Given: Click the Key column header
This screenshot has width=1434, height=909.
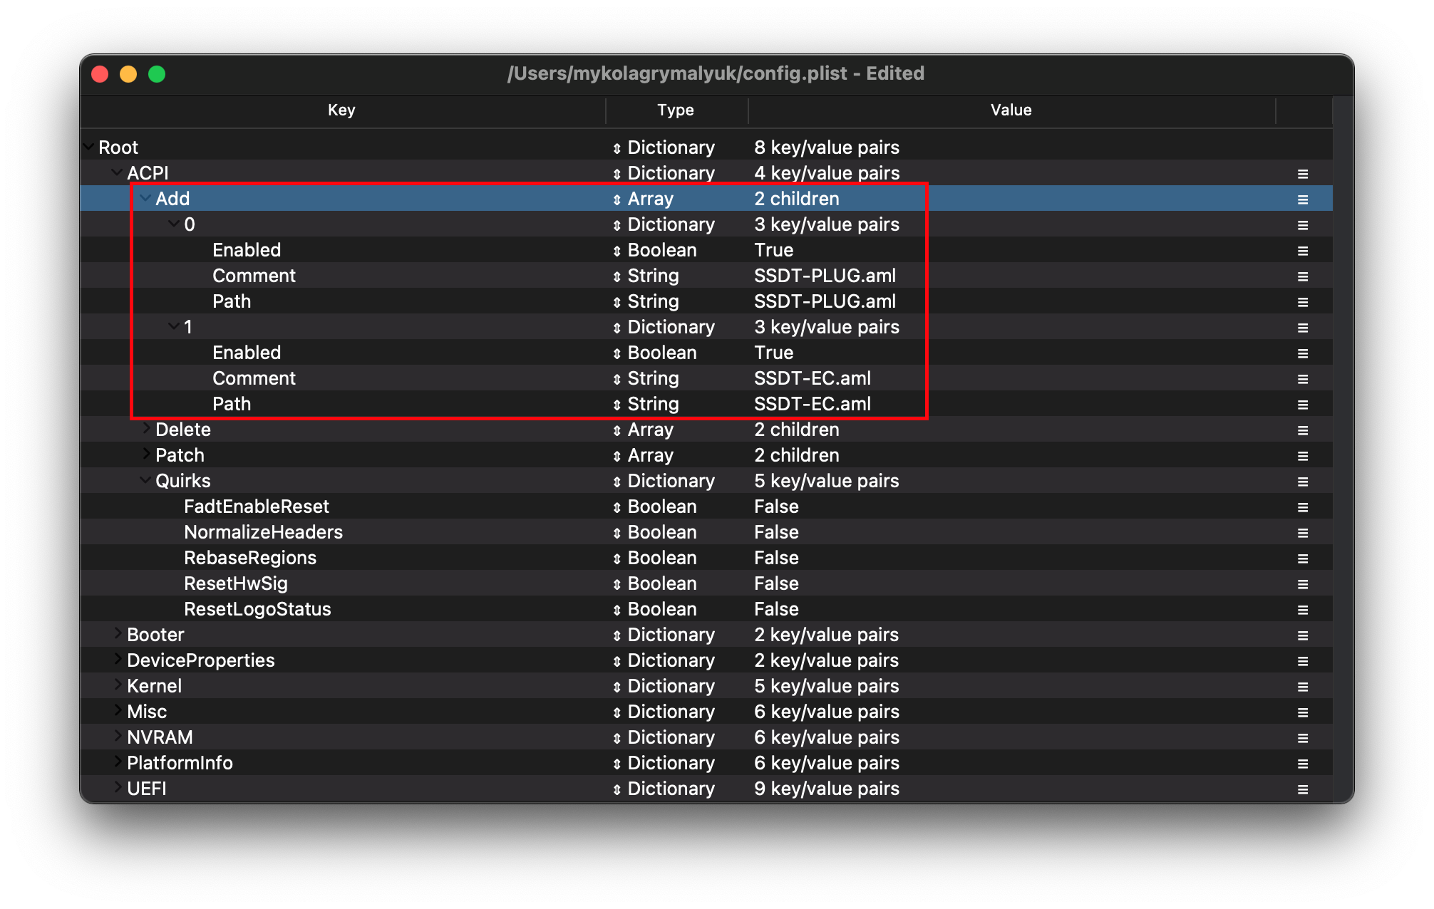Looking at the screenshot, I should (x=341, y=110).
